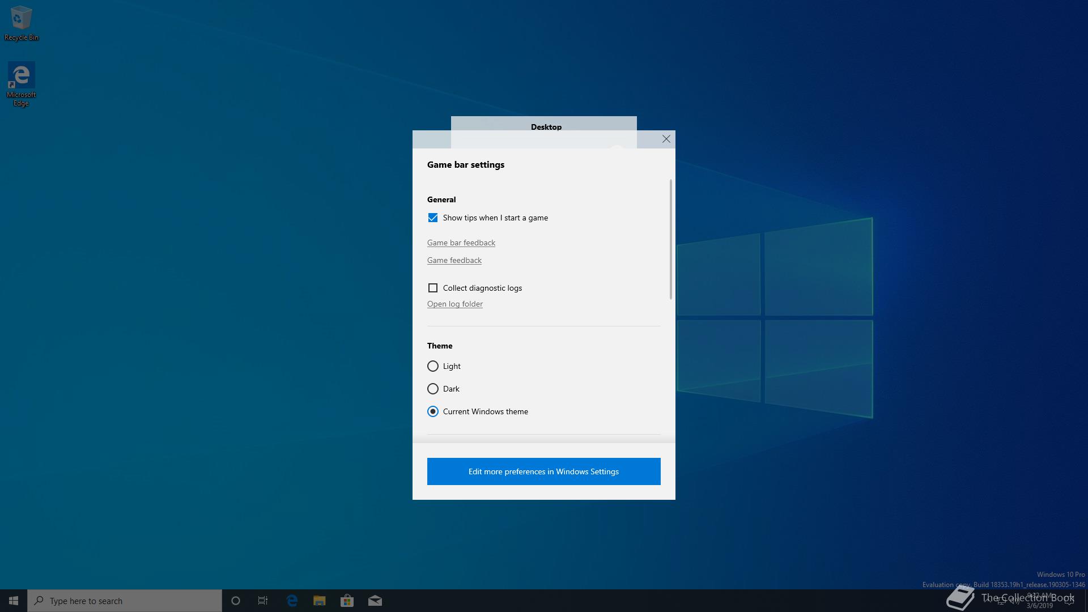
Task: Uncheck Show tips when I start a game
Action: click(433, 218)
